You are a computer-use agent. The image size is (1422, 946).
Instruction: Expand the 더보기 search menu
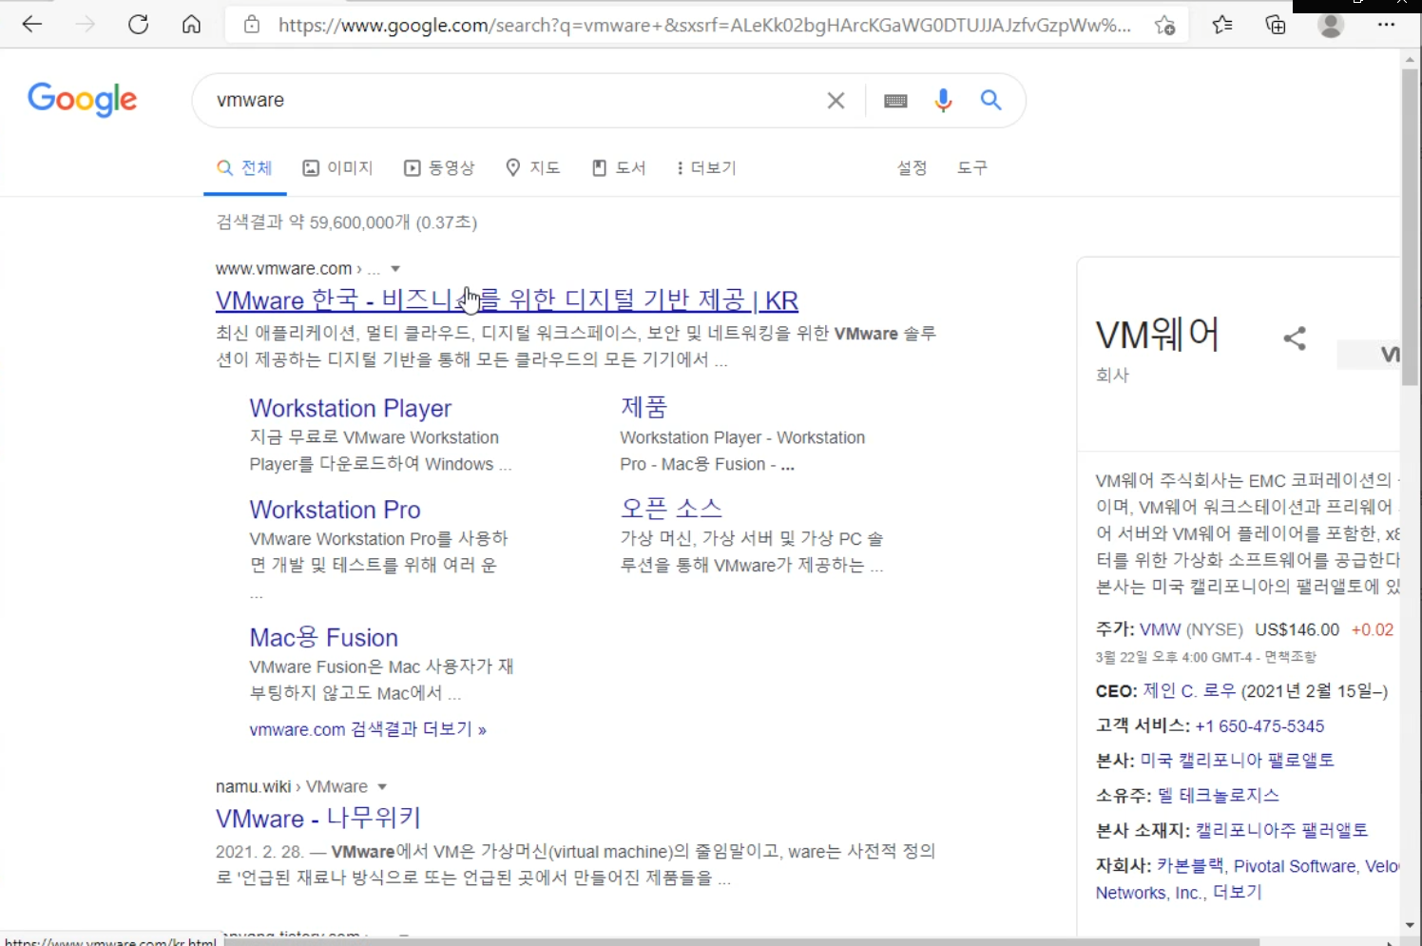point(706,168)
